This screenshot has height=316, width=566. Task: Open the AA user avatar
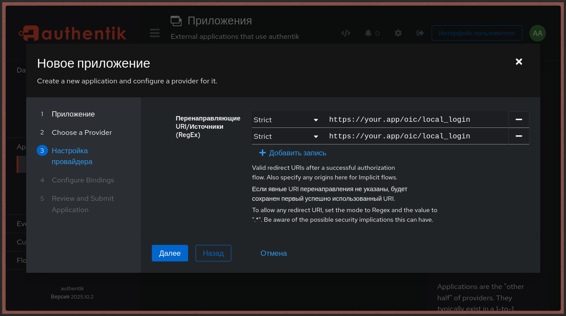pos(537,33)
